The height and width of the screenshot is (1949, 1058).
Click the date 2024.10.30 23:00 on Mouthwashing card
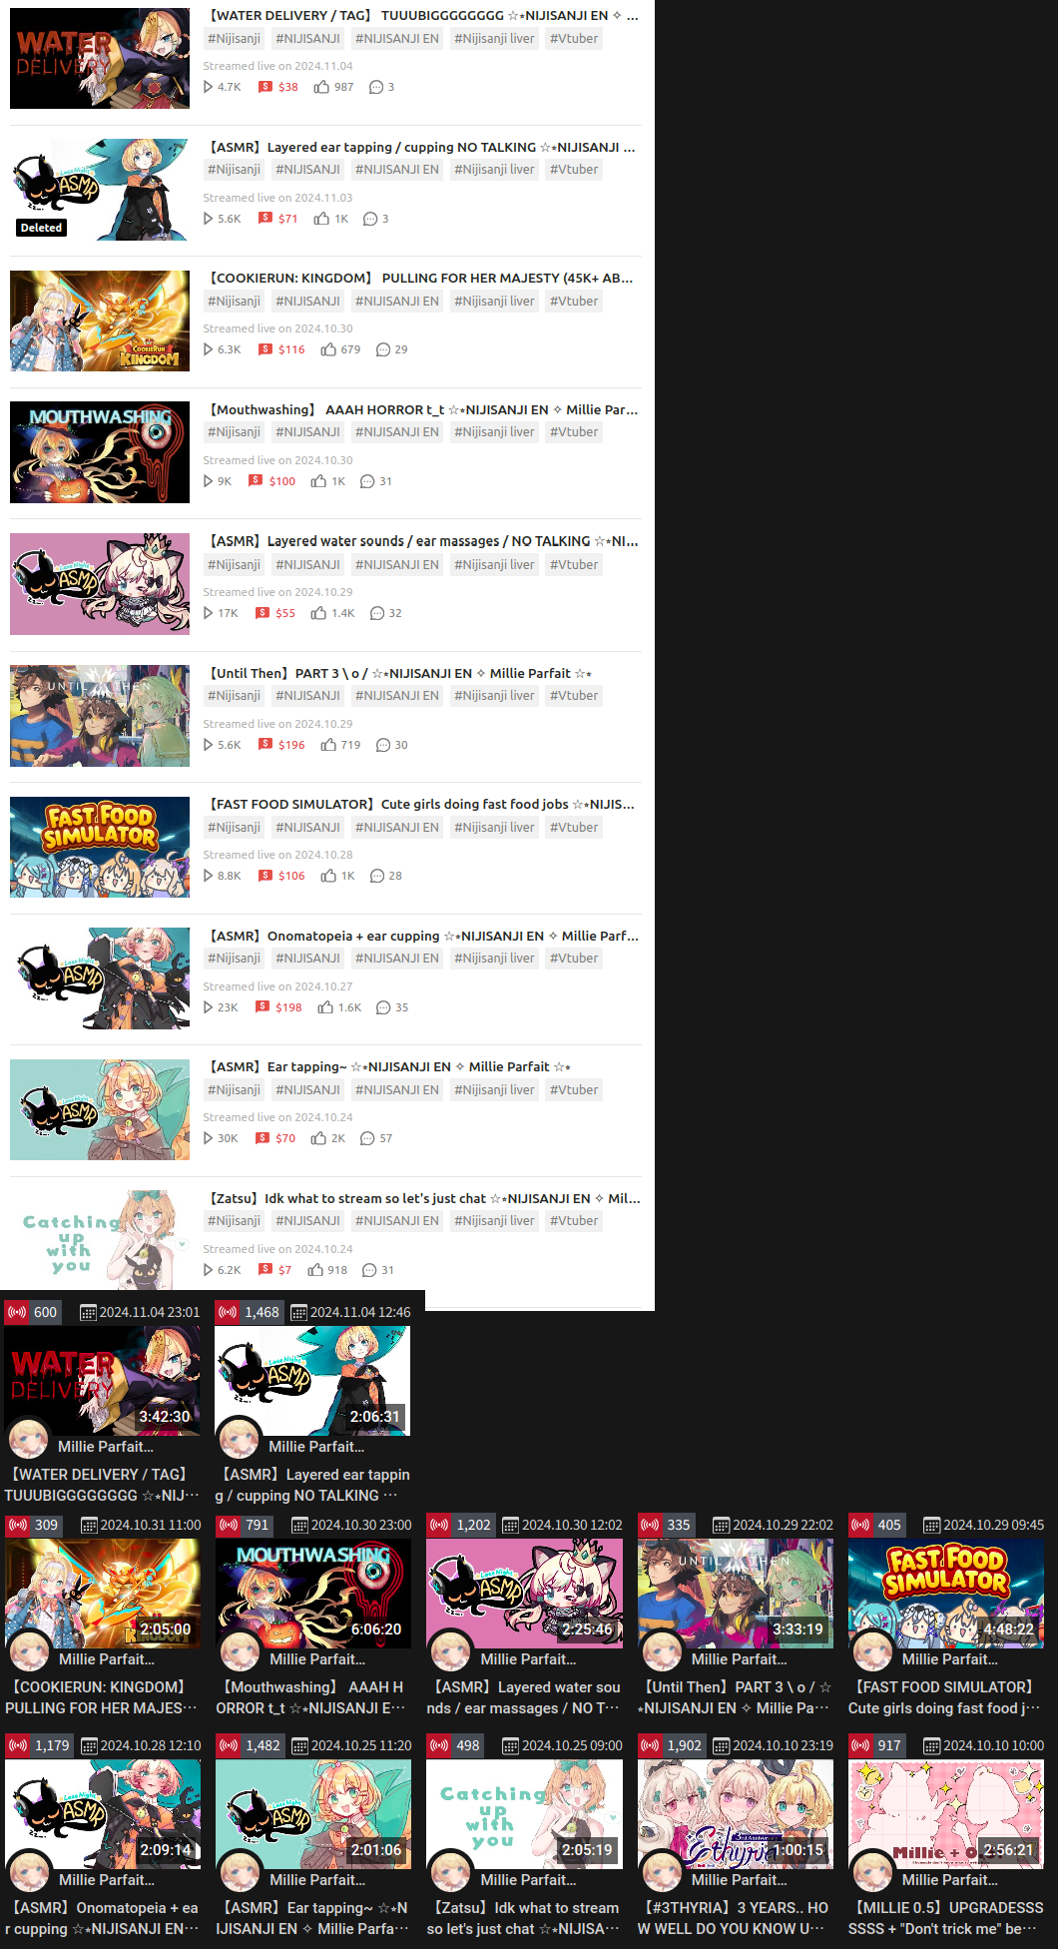coord(361,1525)
